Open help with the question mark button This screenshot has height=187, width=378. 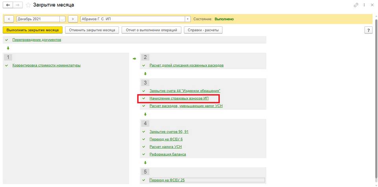(x=369, y=30)
